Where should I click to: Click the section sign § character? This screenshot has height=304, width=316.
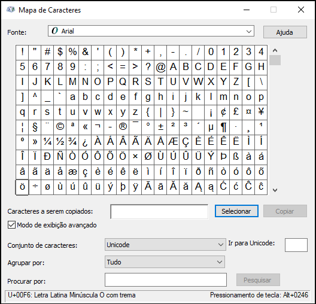pyautogui.click(x=35, y=127)
